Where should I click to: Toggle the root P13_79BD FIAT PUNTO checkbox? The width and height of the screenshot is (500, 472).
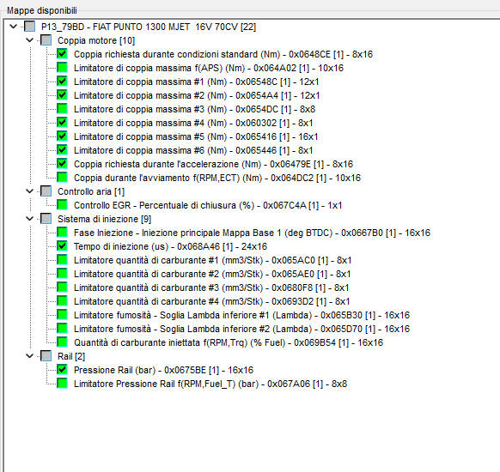30,27
